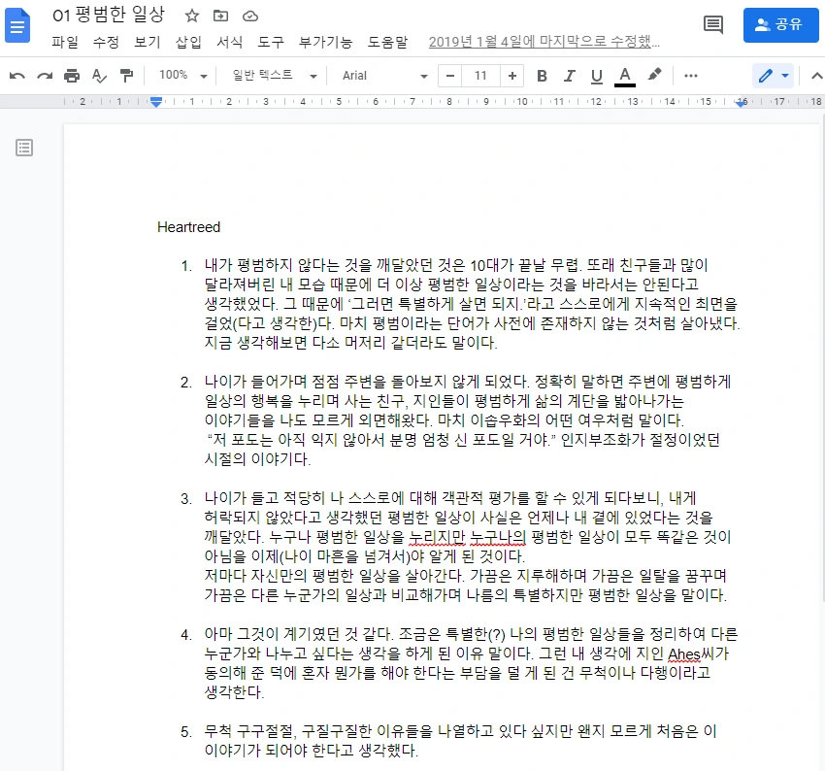Click the document title 01 평범한 일상
825x771 pixels.
[109, 16]
